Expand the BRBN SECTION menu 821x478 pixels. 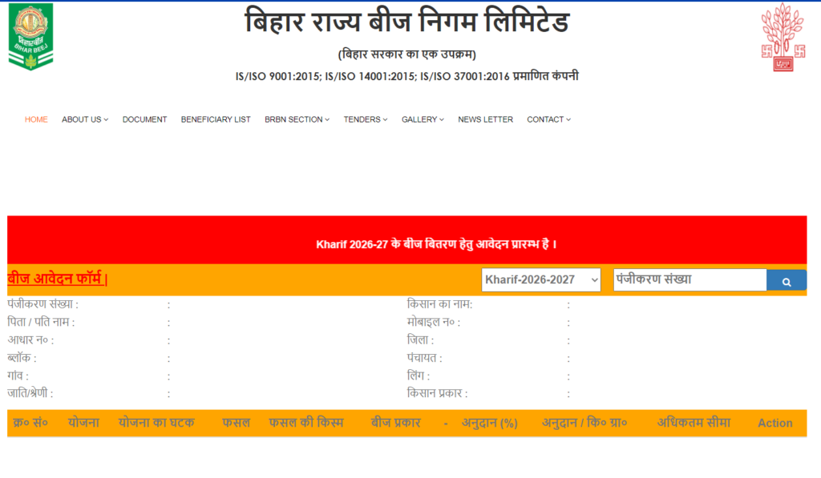click(x=297, y=120)
